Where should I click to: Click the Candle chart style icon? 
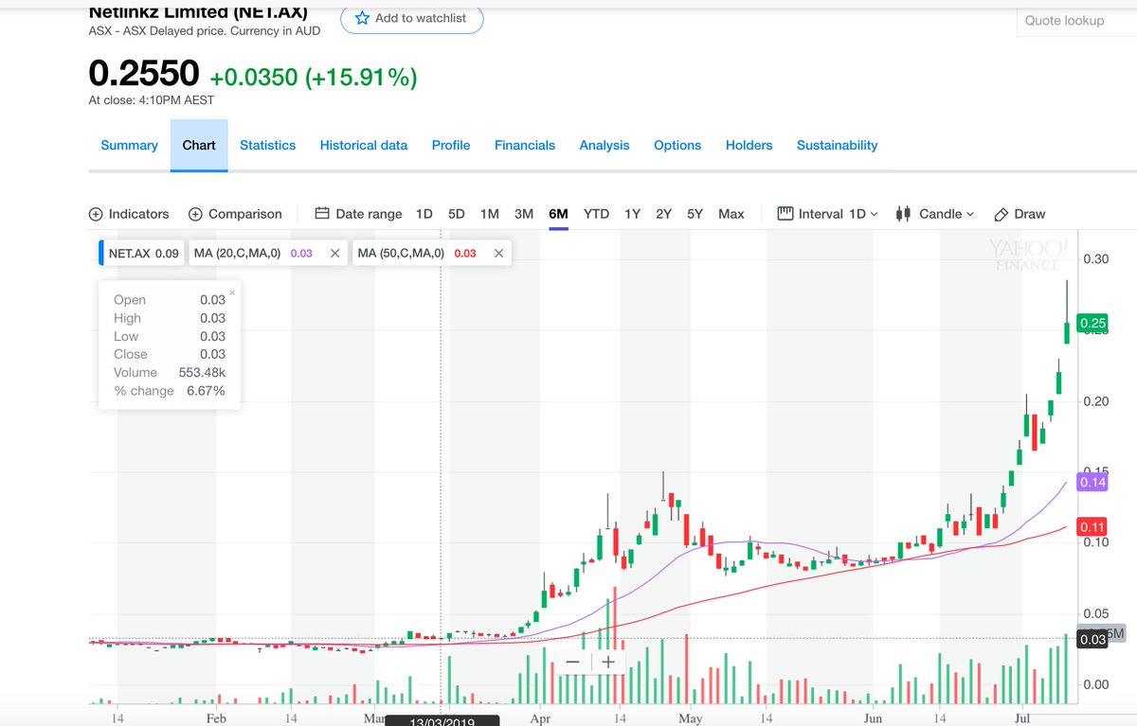click(x=902, y=214)
